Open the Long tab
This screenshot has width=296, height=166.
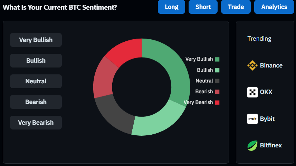[x=172, y=7]
